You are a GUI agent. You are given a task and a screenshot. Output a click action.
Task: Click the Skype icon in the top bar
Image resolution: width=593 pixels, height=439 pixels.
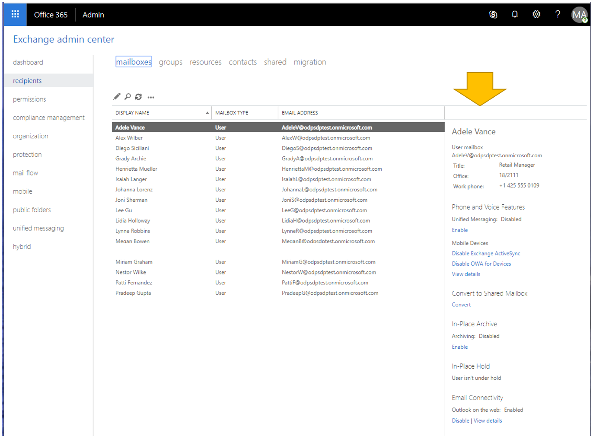click(x=493, y=14)
